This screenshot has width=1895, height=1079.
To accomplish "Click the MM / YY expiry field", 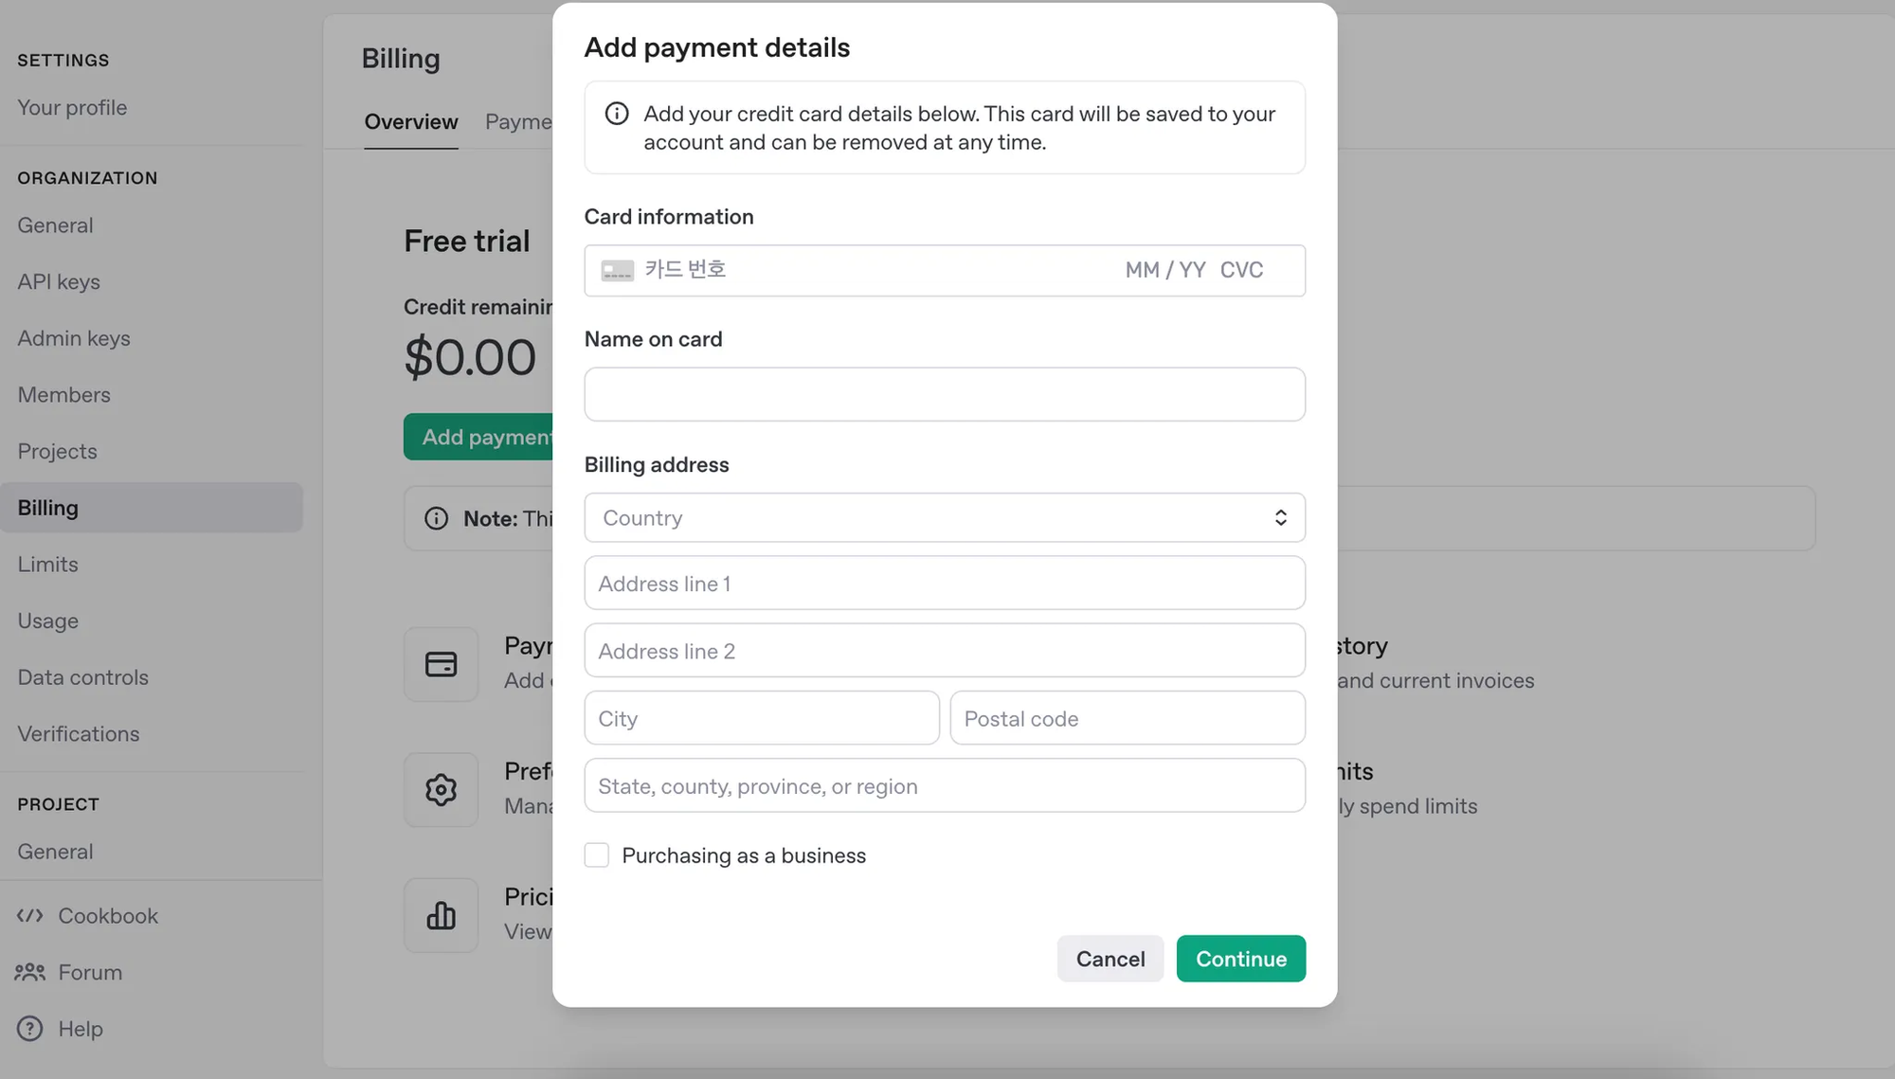I will tap(1165, 271).
